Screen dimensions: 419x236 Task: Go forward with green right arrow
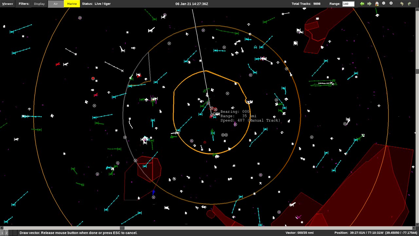369,4
